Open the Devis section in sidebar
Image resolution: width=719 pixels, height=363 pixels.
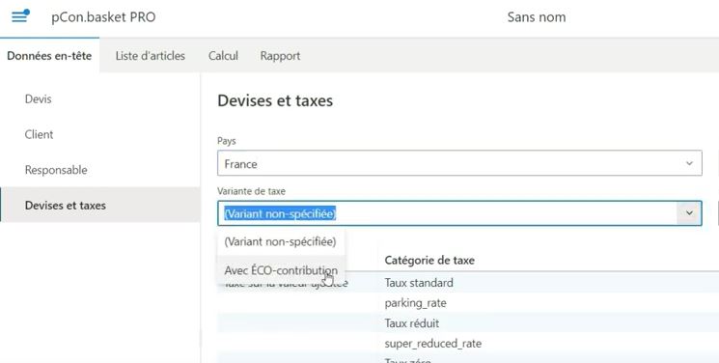click(x=38, y=98)
